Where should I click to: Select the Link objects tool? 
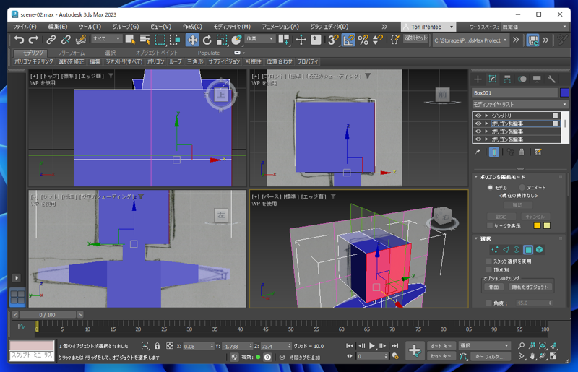[x=51, y=40]
